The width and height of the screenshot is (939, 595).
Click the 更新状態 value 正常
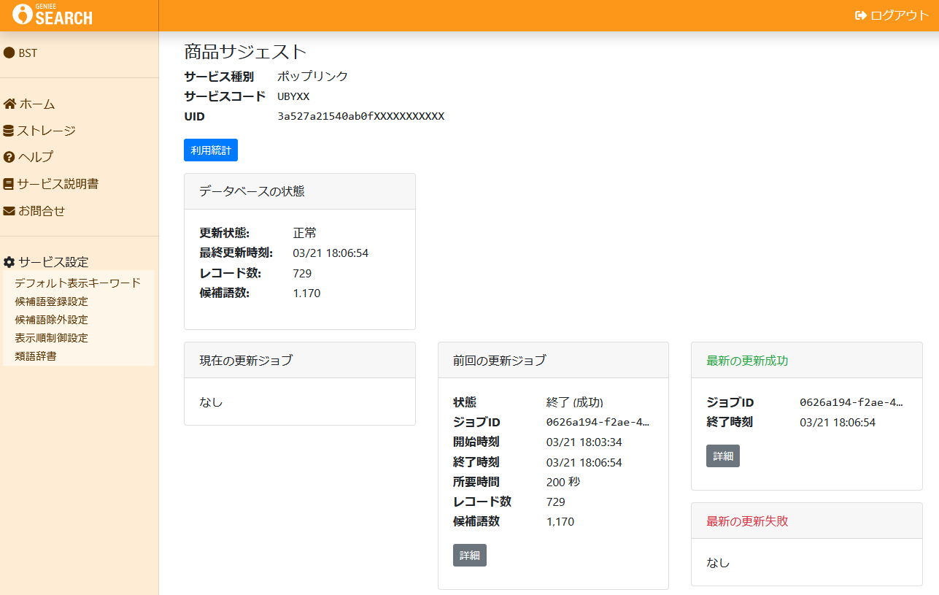305,233
